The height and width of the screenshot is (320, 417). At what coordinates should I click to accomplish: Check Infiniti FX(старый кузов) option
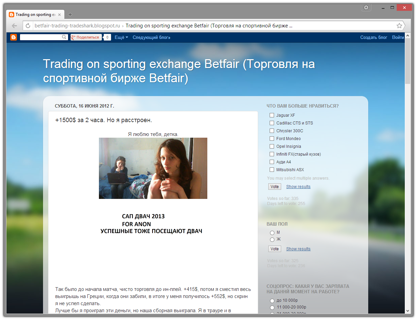point(272,154)
